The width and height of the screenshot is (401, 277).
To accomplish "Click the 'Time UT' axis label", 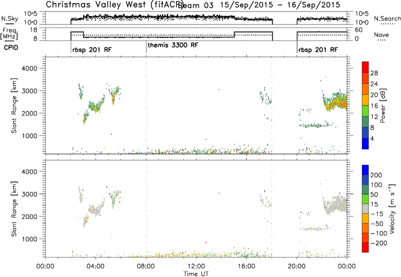I will (x=196, y=274).
